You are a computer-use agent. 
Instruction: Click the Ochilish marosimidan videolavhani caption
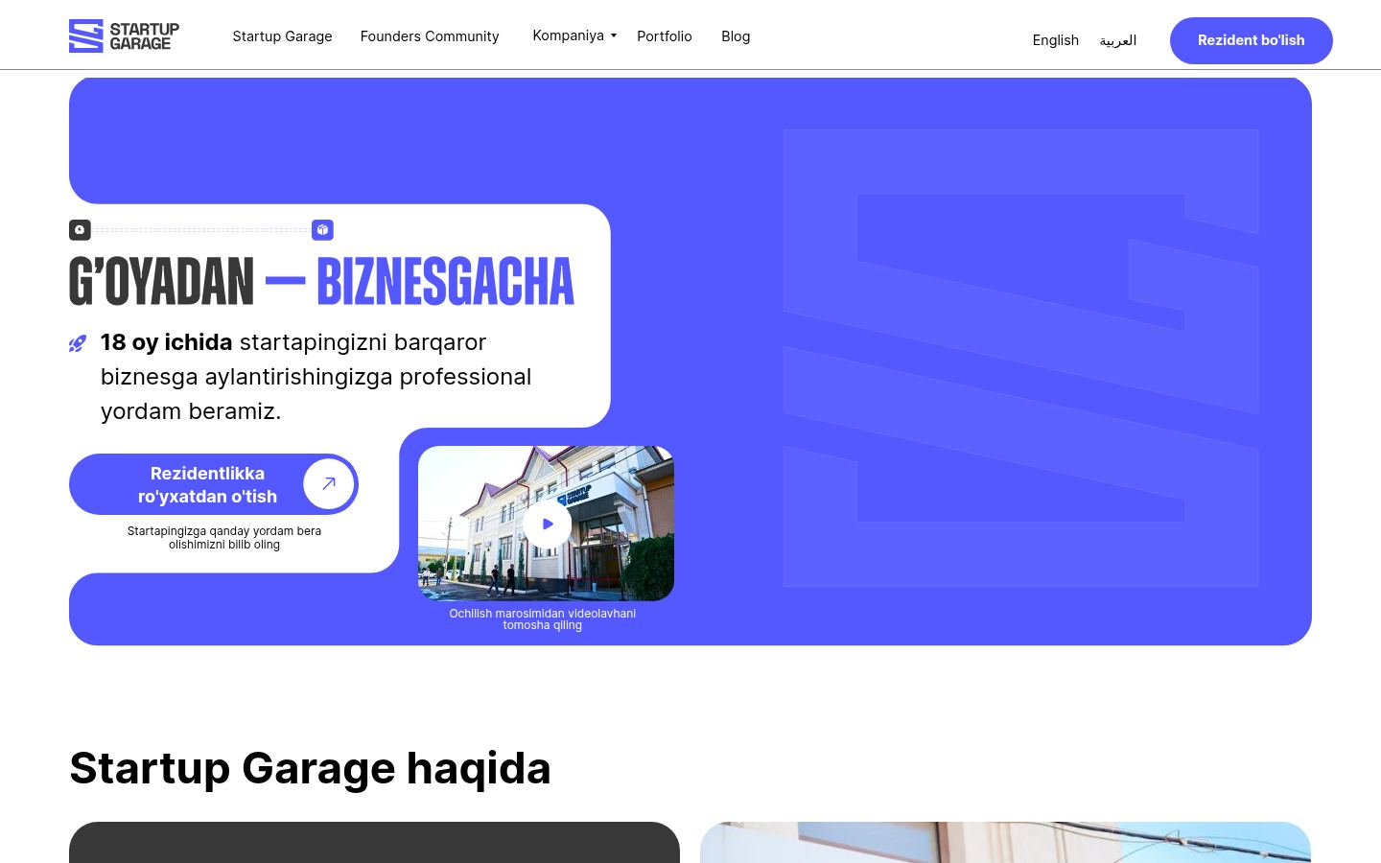543,619
